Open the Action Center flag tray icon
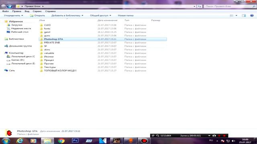This screenshot has width=257, height=144. point(222,141)
